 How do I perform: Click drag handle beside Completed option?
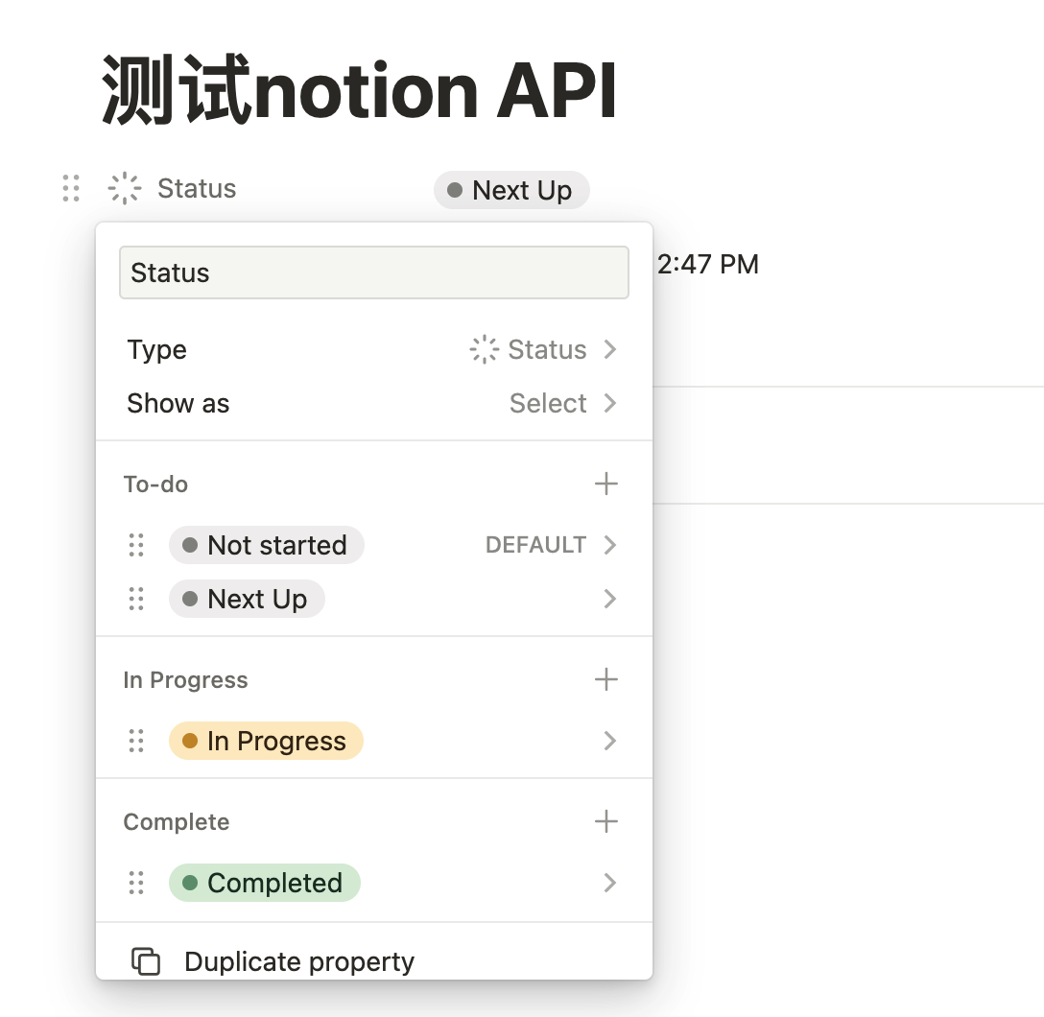[x=136, y=883]
